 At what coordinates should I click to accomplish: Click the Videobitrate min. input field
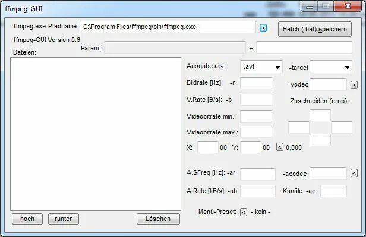point(256,116)
